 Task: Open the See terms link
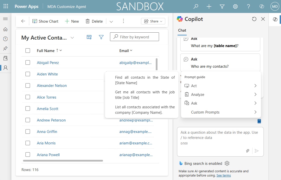tap(223, 175)
